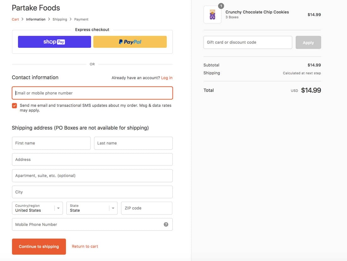This screenshot has width=347, height=261.
Task: Click the Email or mobile phone number field
Action: coord(92,93)
